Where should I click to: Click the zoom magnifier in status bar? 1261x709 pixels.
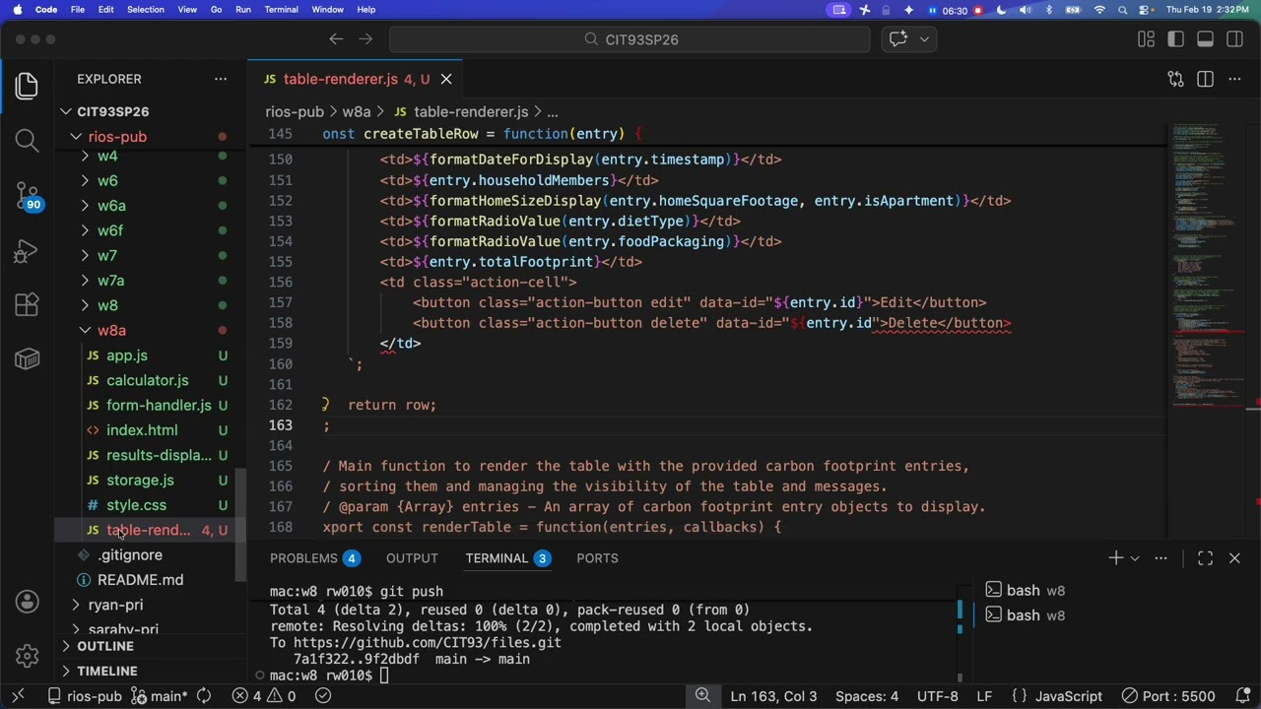click(x=702, y=696)
